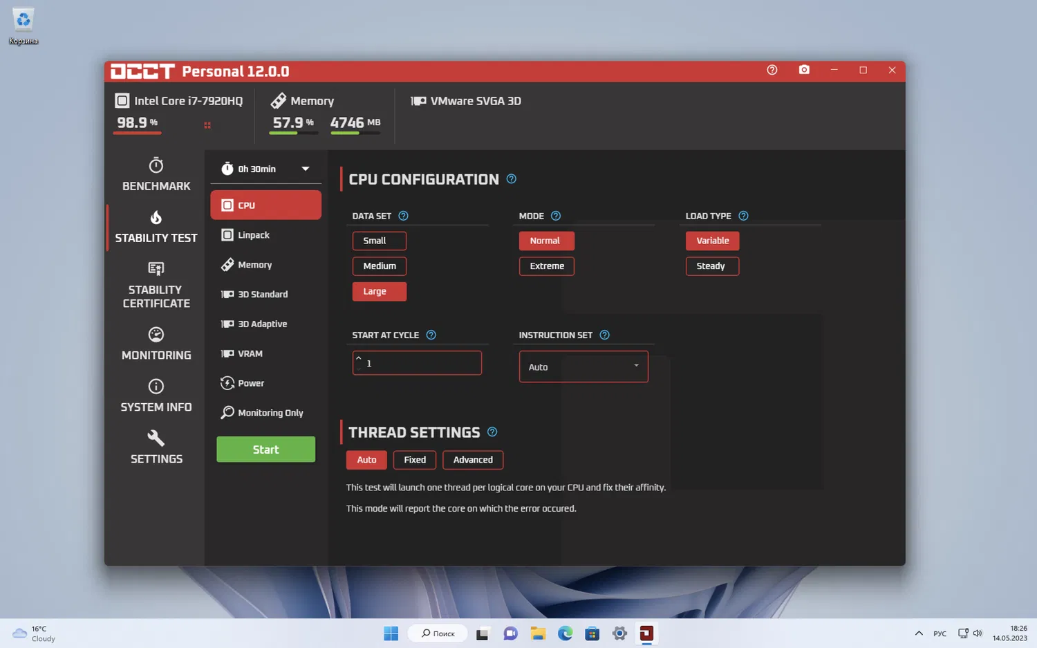Select the CPU test
The height and width of the screenshot is (648, 1037).
pos(265,205)
